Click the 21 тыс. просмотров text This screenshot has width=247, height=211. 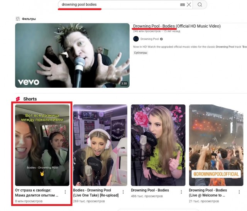[x=204, y=201]
